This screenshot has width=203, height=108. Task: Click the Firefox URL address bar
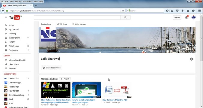click(64, 11)
